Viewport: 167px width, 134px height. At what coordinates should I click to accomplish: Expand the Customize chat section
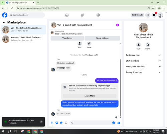(143, 55)
